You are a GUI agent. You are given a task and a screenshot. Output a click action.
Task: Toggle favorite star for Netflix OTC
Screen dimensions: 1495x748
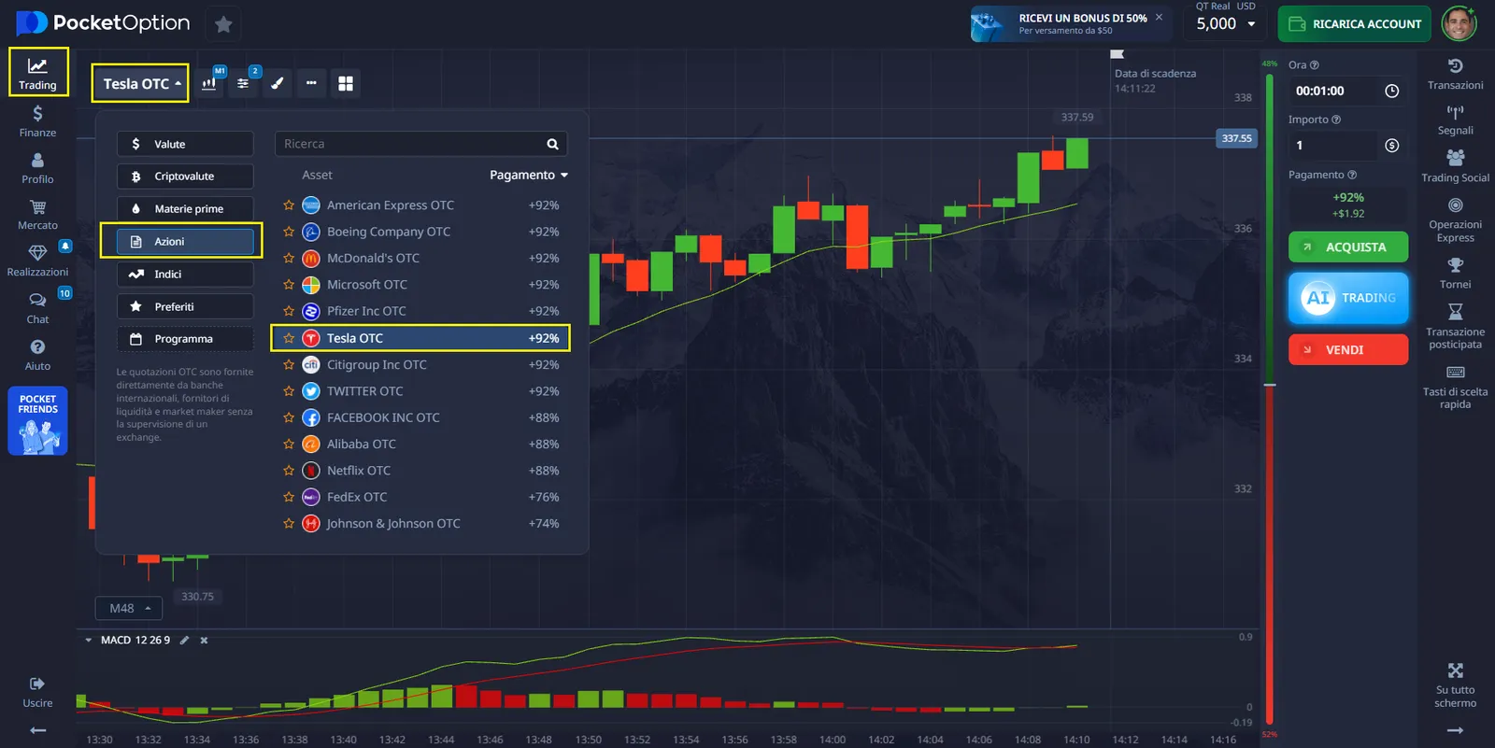[x=289, y=471]
